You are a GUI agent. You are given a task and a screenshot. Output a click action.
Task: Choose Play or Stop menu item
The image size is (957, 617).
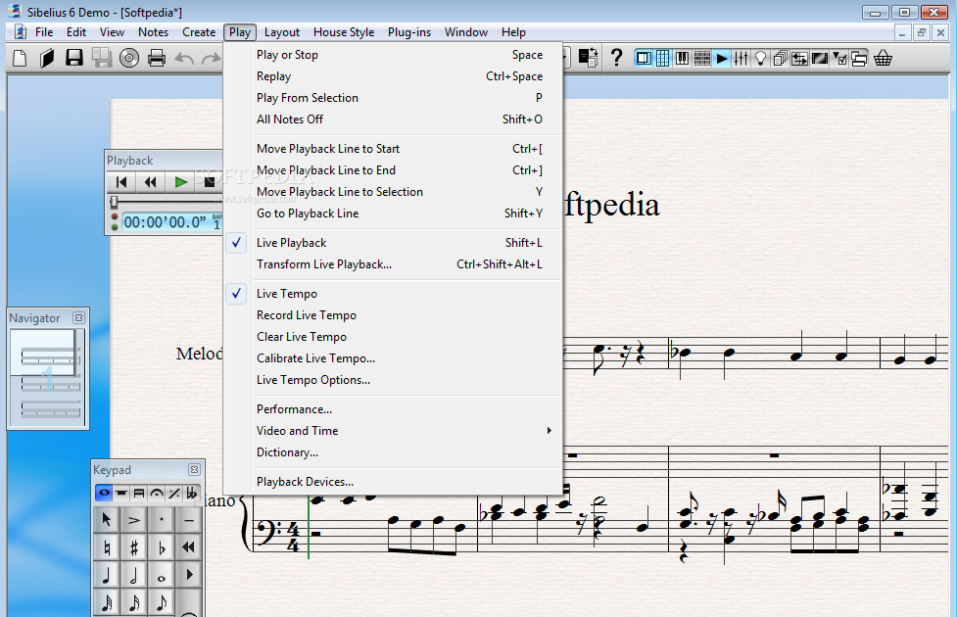coord(393,55)
